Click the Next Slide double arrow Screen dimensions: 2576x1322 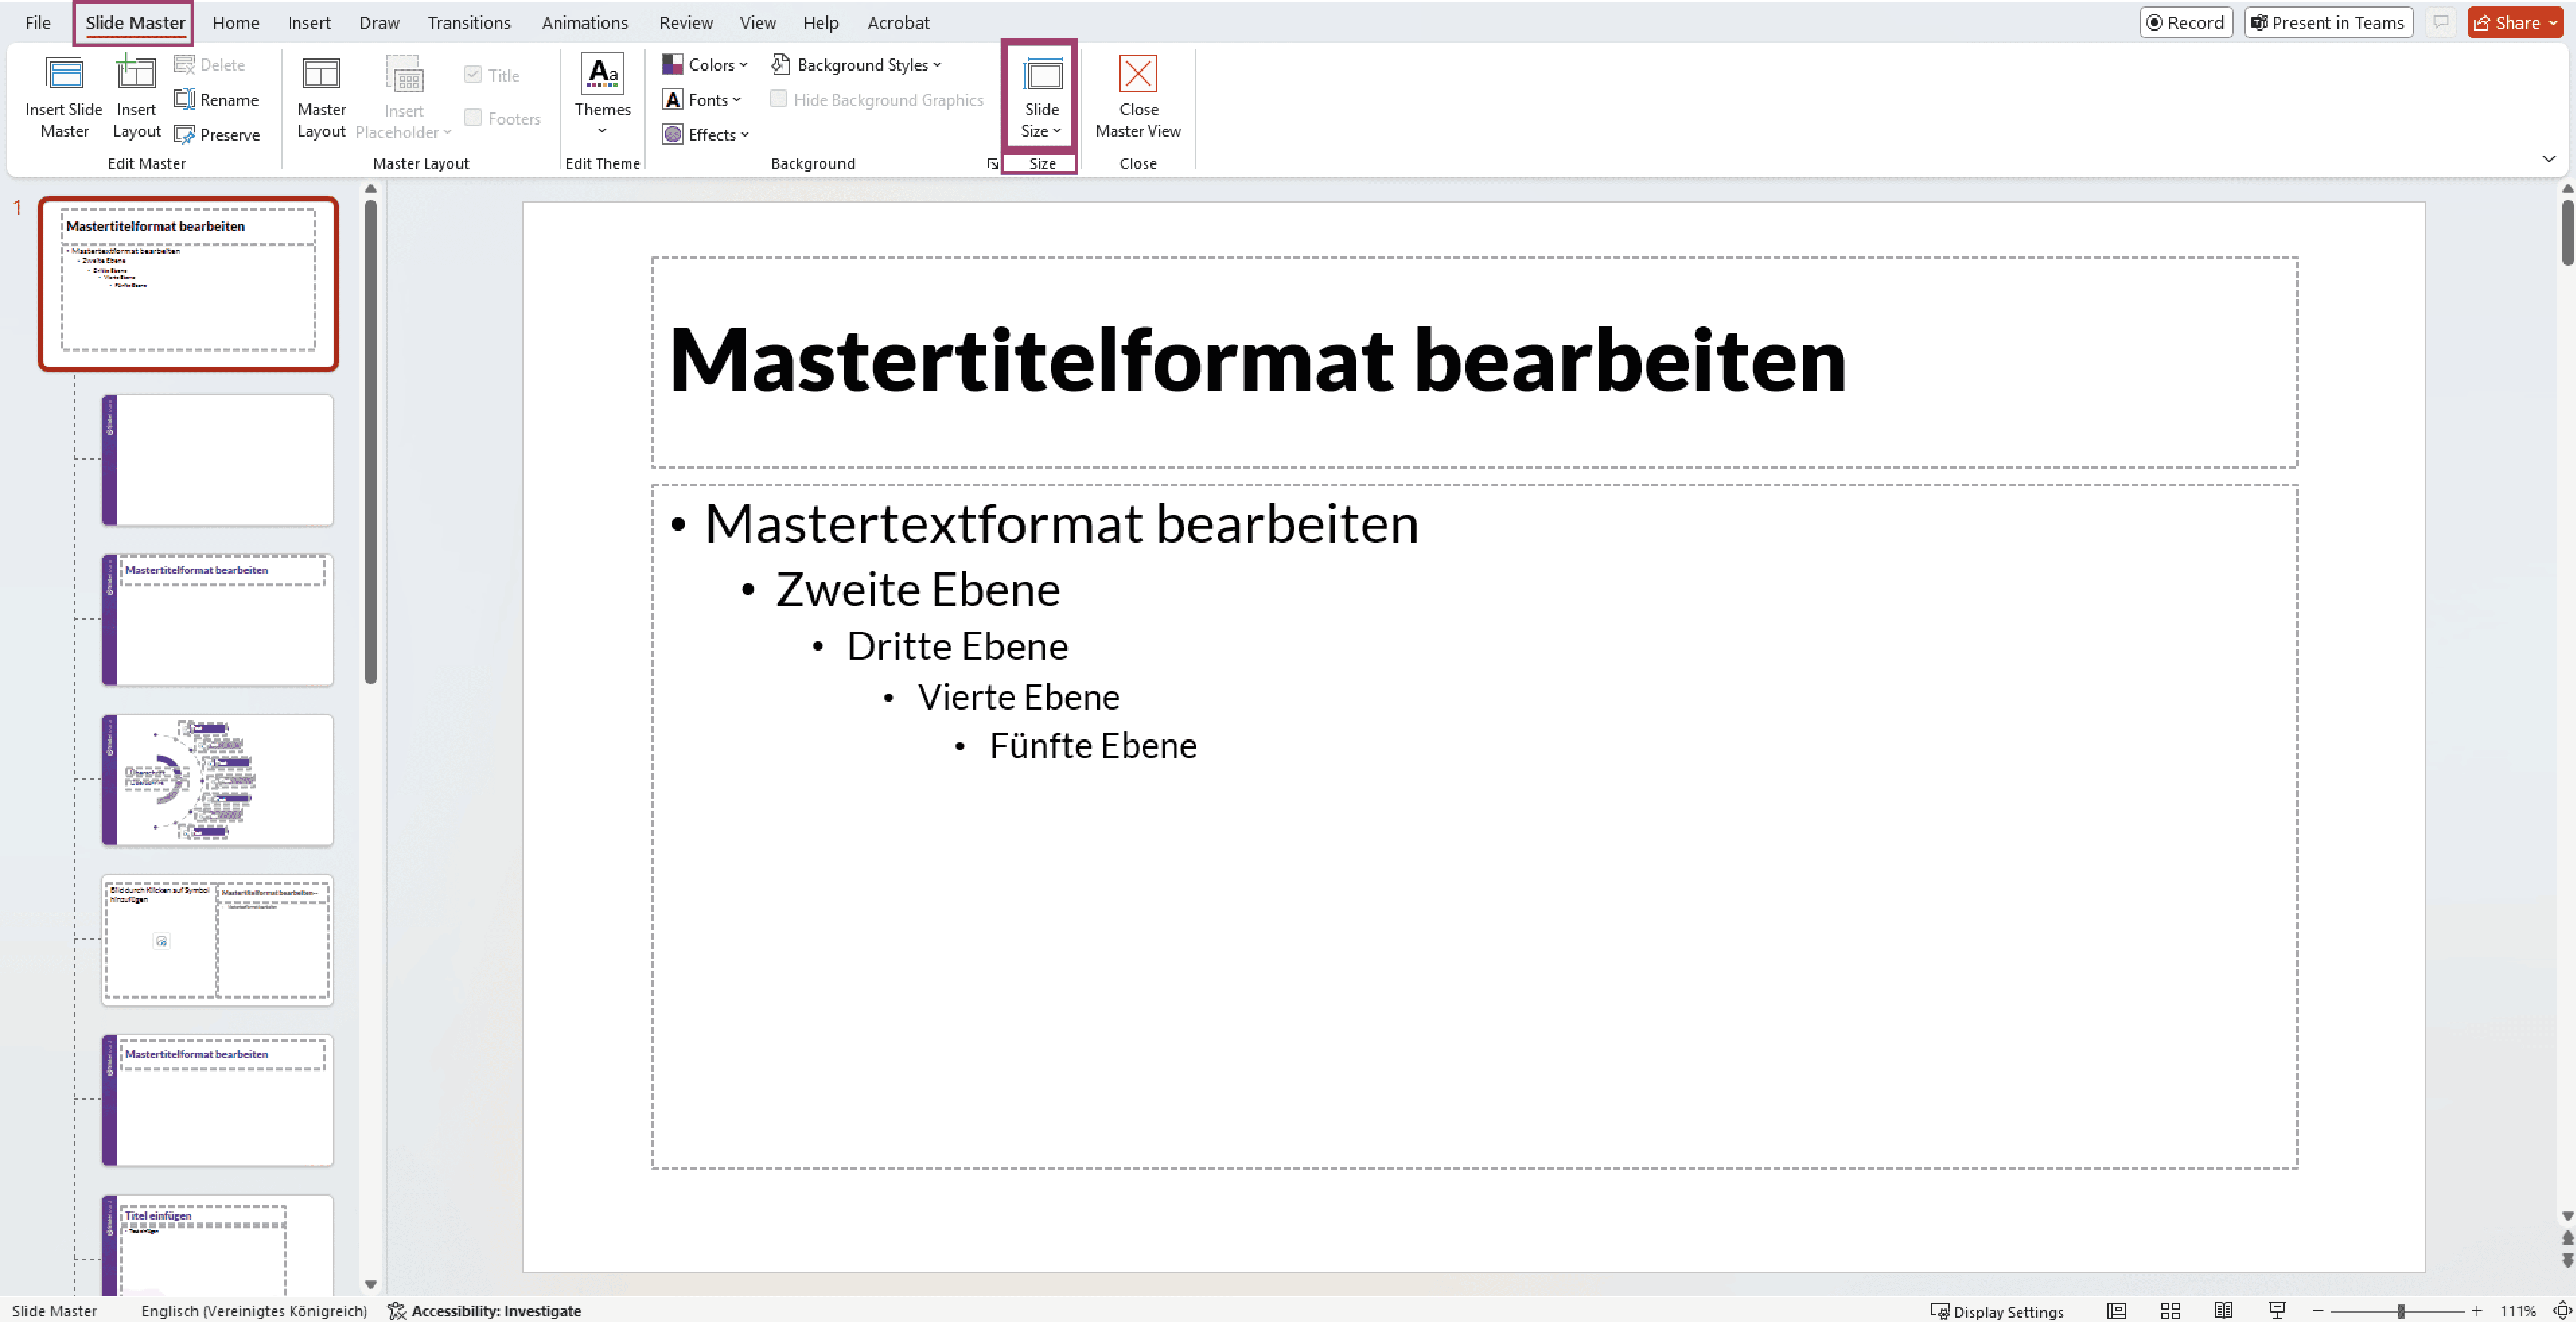(x=2567, y=1260)
